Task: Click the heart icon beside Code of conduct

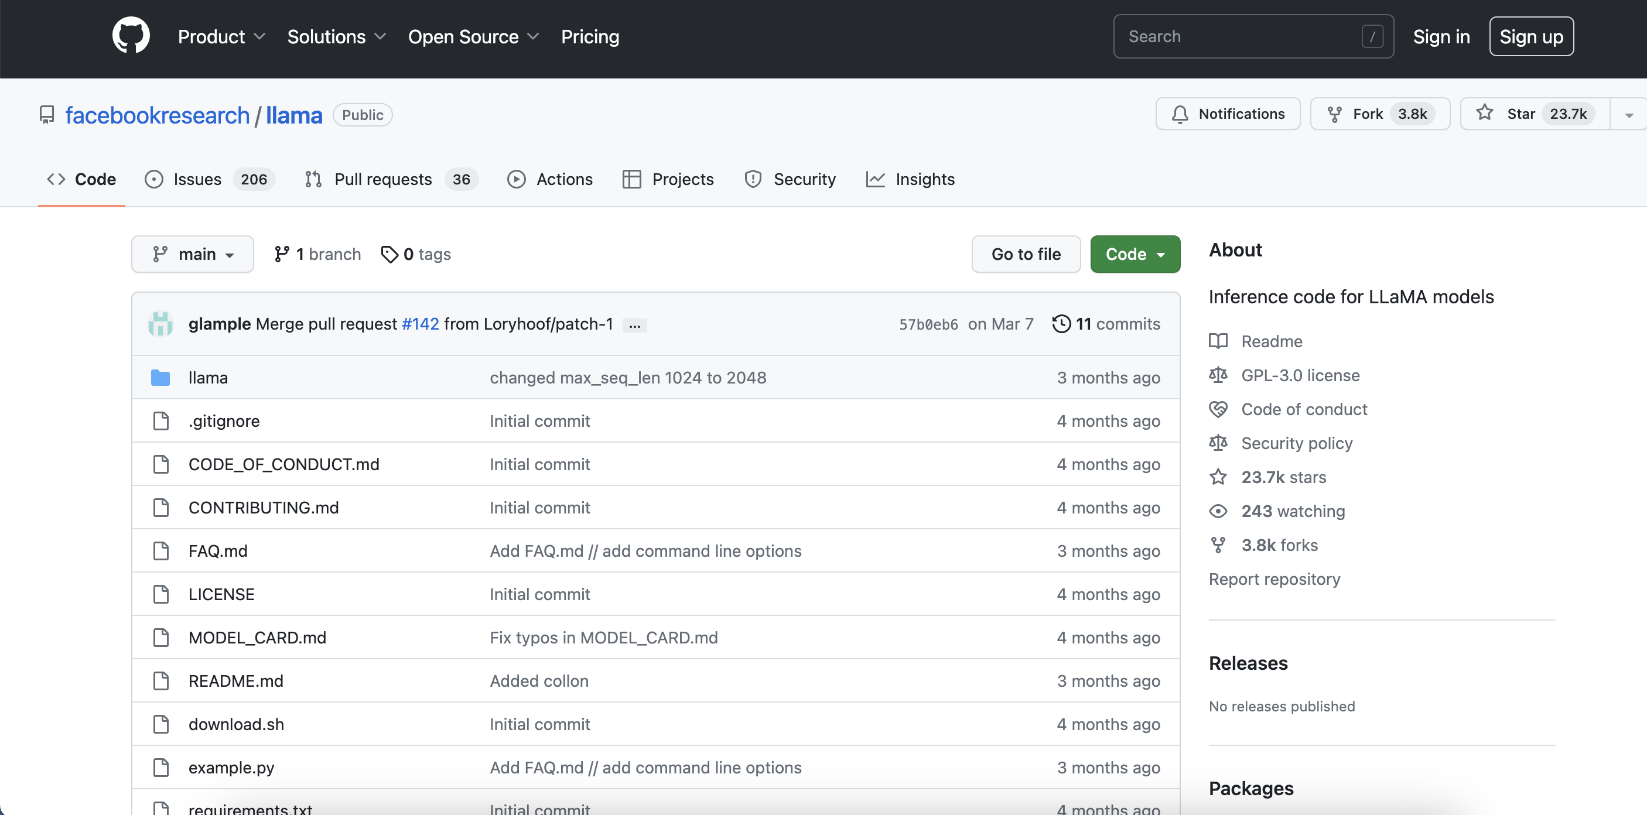Action: (x=1218, y=409)
